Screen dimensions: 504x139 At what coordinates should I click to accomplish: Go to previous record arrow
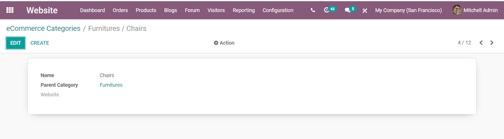click(481, 43)
